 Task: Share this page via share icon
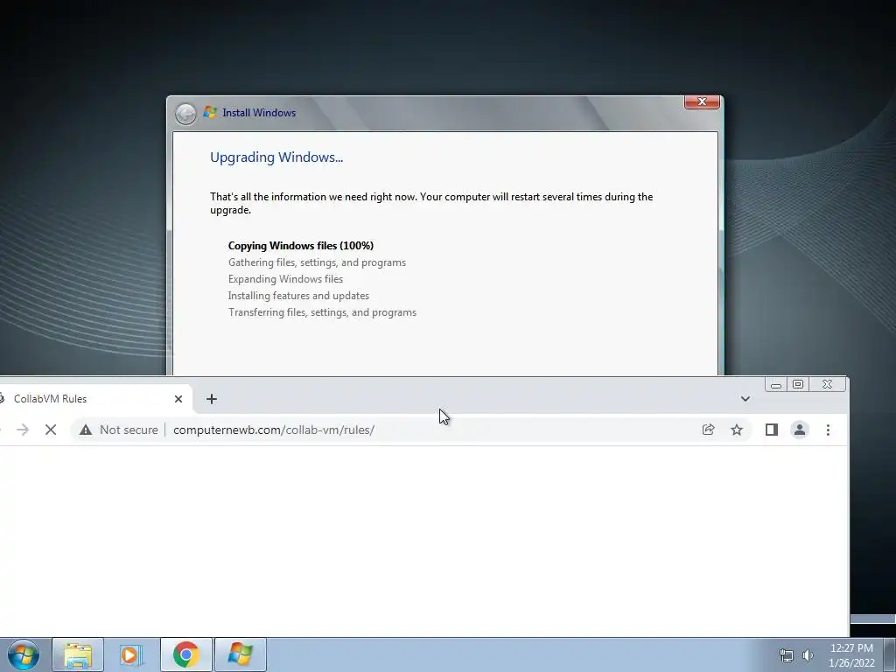tap(708, 430)
